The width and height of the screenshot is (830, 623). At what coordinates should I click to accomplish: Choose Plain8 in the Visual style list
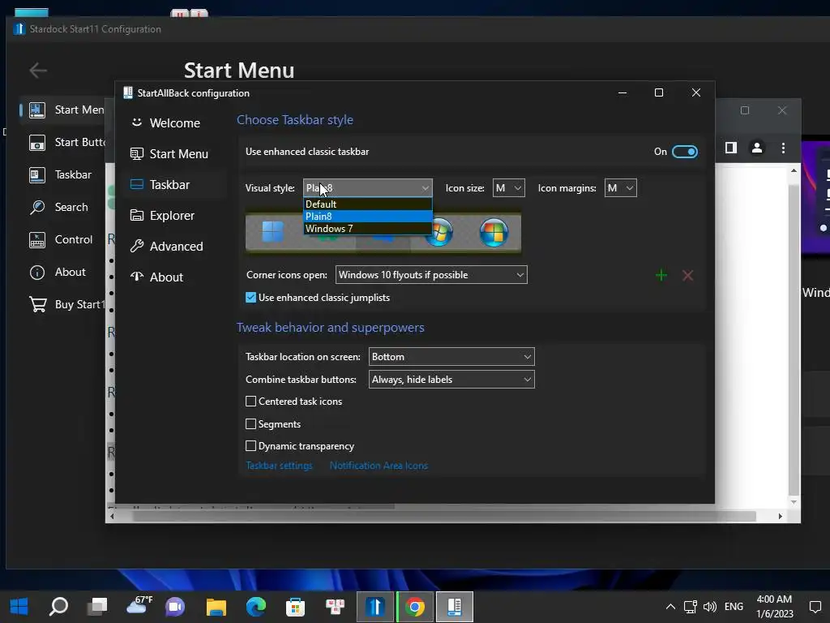367,216
